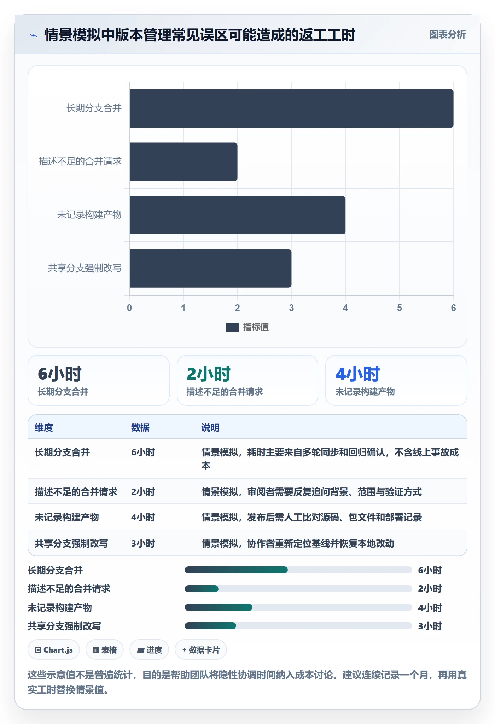Click 未记录构建产物 cell in the table
Viewport: 495px width, 724px height.
pos(67,517)
